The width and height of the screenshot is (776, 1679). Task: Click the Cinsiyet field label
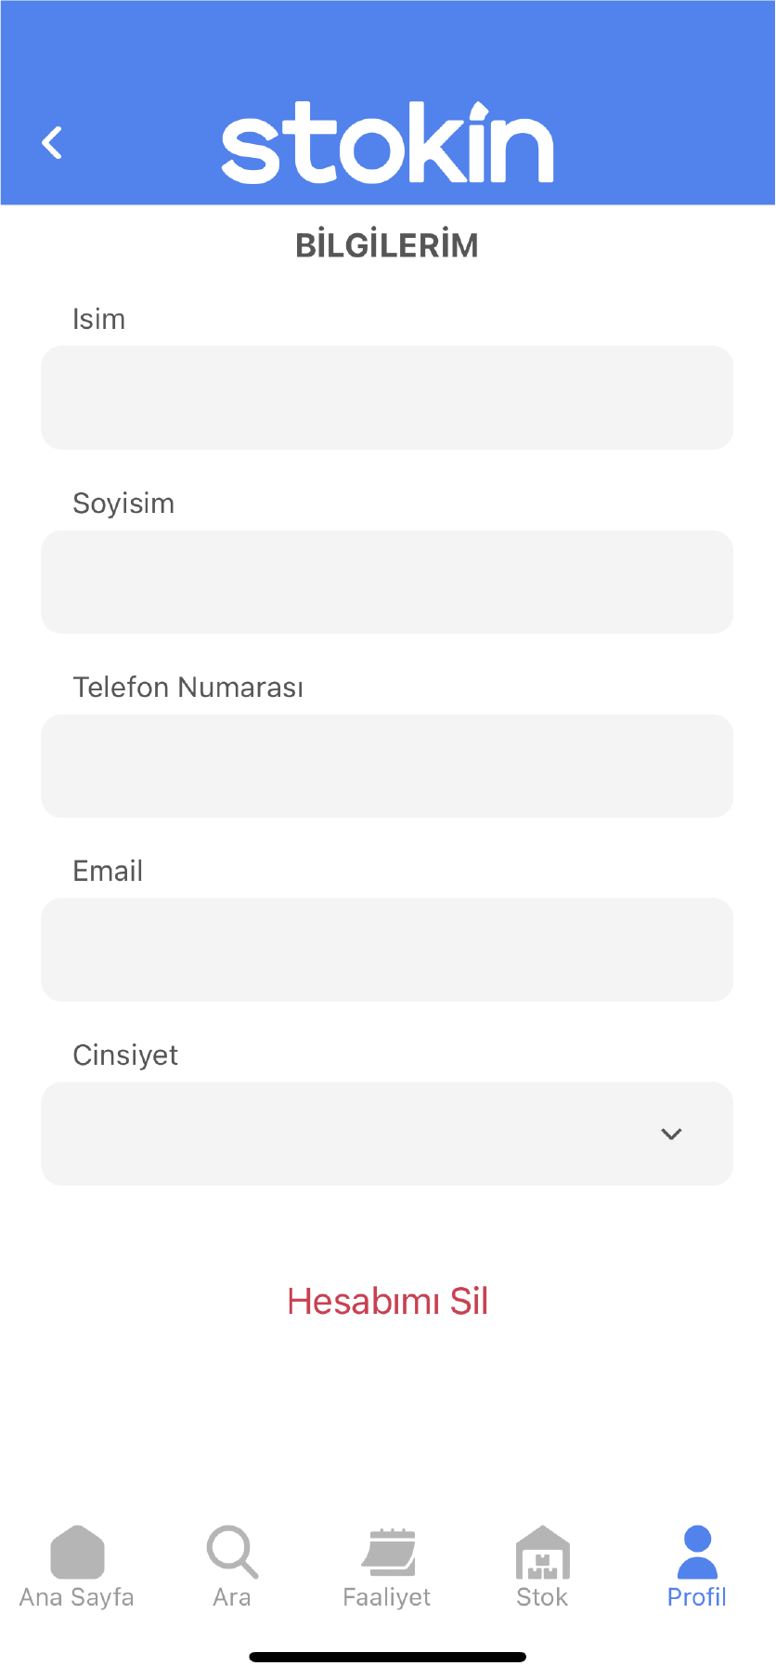coord(125,1056)
